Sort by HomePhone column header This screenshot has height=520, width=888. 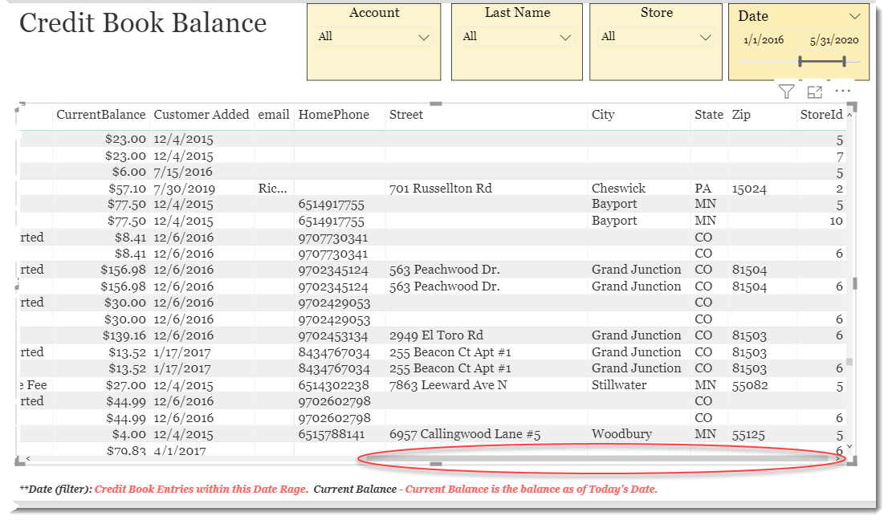(333, 114)
